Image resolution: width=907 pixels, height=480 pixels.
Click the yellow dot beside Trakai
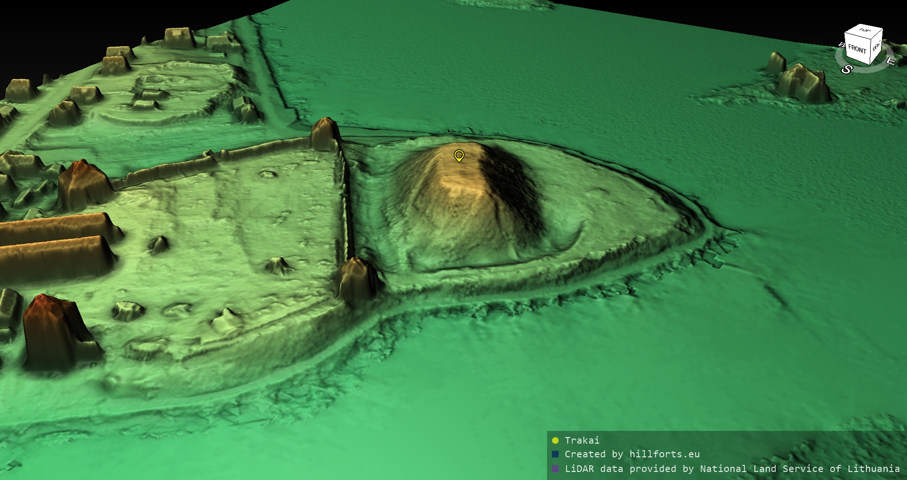click(x=555, y=441)
